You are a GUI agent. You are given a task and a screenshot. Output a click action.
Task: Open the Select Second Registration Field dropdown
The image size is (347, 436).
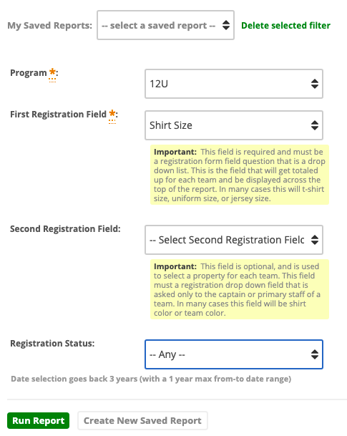[x=234, y=240]
